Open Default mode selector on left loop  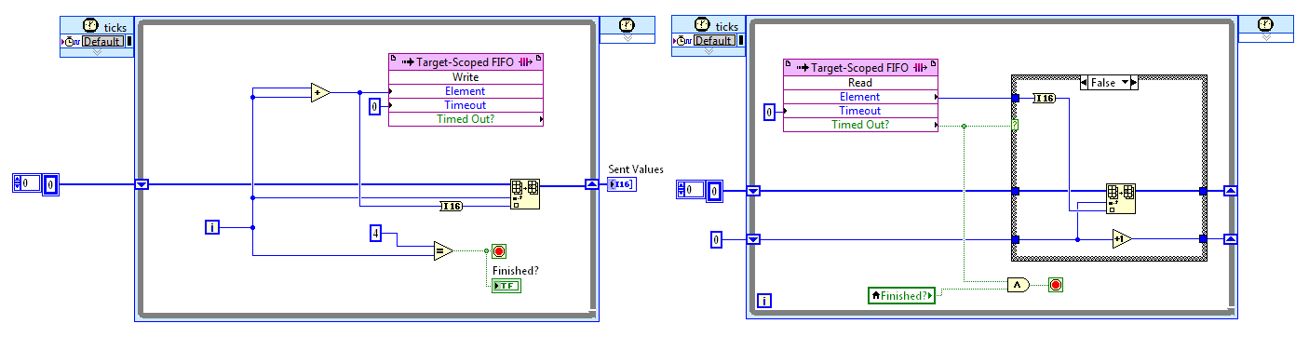pos(102,41)
